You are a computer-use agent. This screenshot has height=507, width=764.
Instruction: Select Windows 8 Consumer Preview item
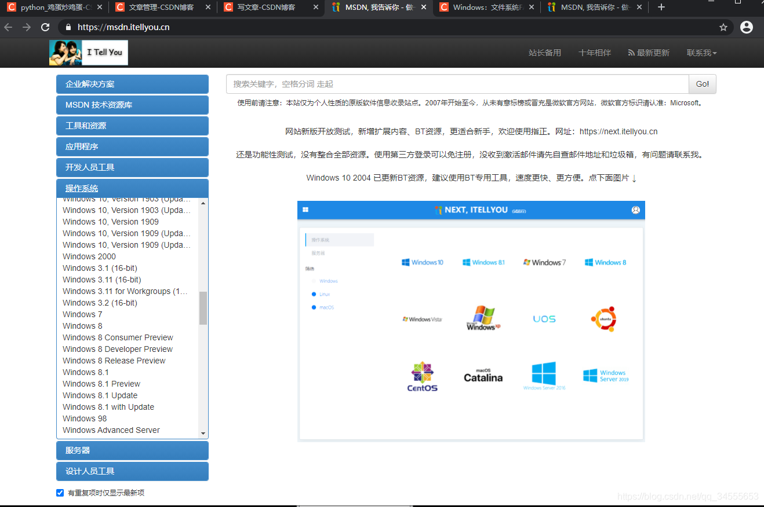(x=118, y=337)
